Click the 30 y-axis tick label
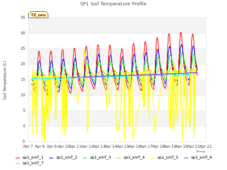Image resolution: width=227 pixels, height=170 pixels. tap(23, 33)
